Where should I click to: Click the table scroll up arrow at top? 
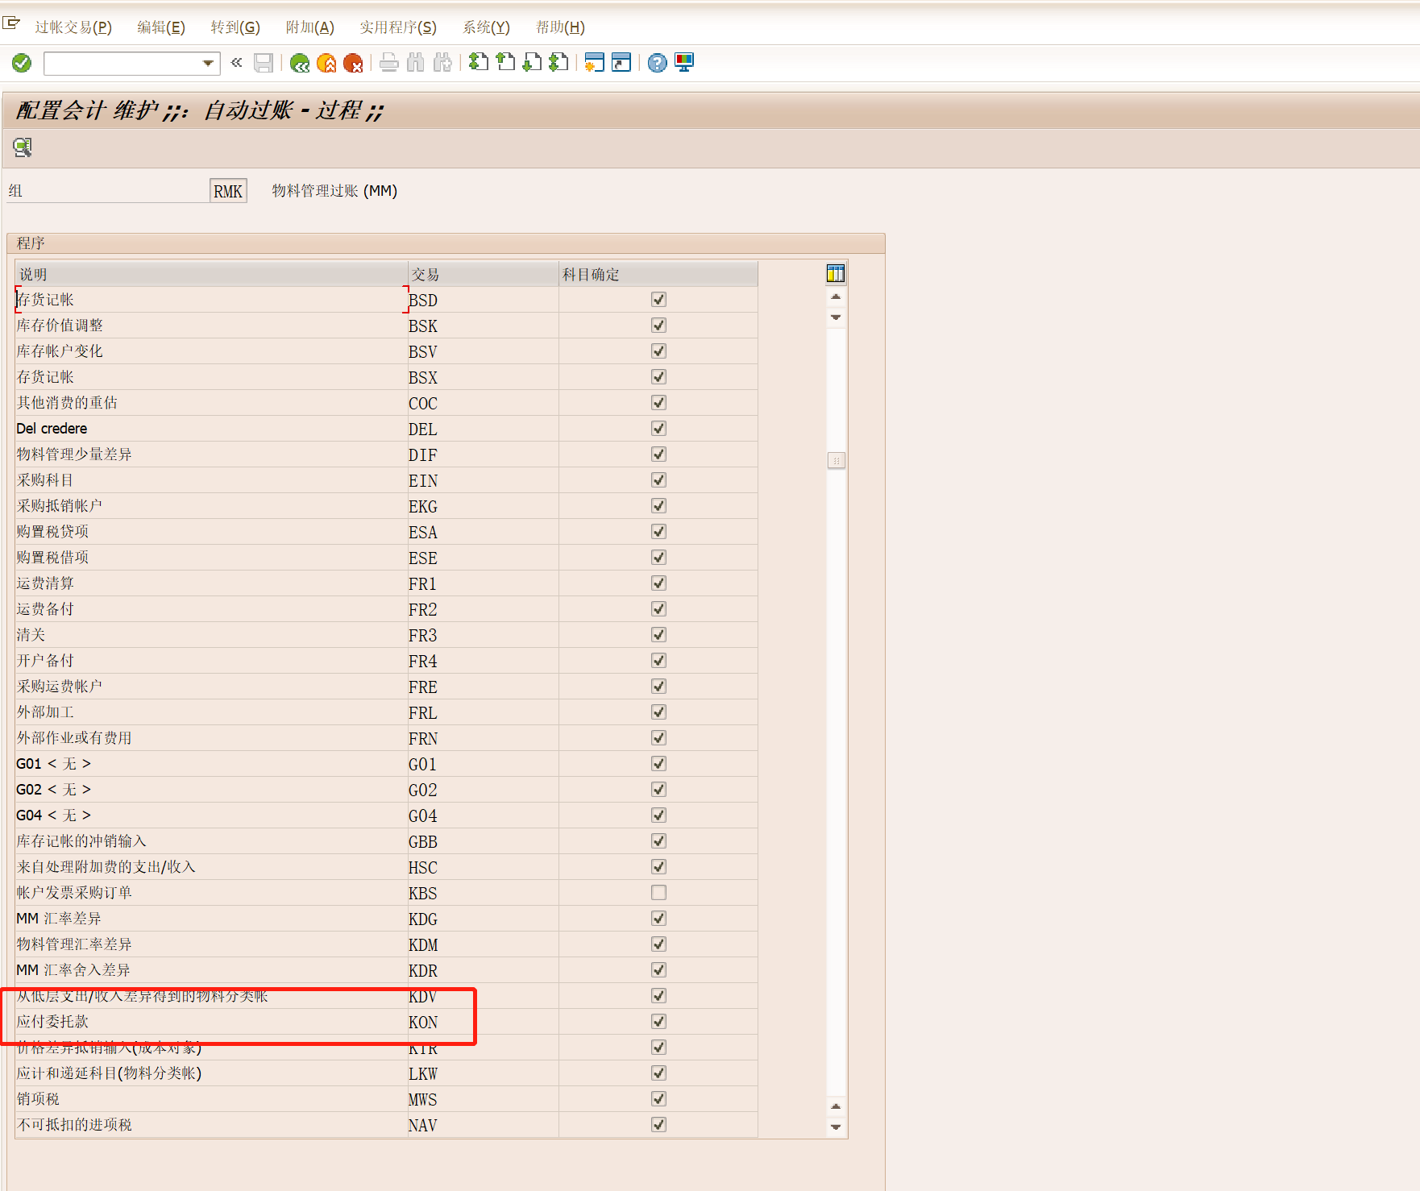[x=836, y=297]
